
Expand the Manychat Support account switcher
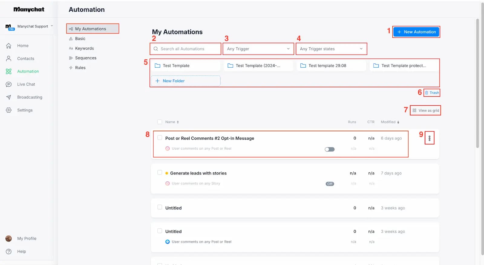pyautogui.click(x=52, y=26)
